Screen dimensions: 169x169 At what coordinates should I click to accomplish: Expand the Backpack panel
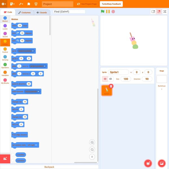click(49, 167)
